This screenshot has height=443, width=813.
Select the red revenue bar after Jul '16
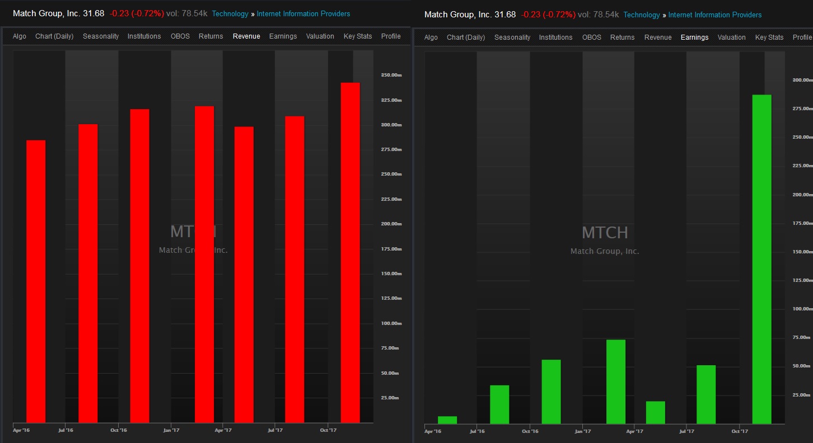pyautogui.click(x=88, y=274)
